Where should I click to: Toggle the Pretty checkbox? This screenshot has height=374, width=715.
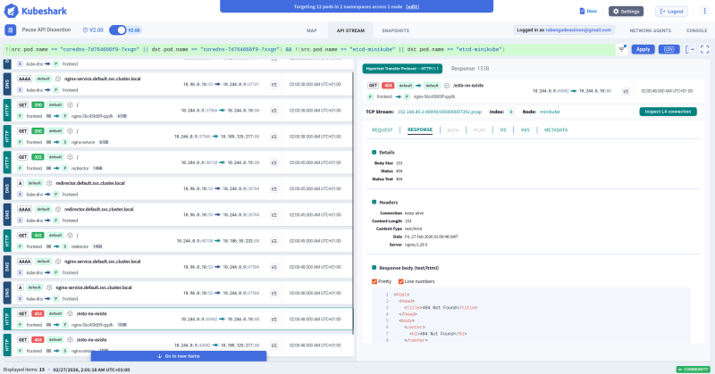point(375,281)
